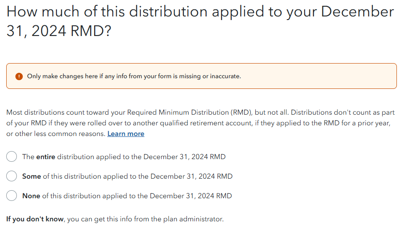Click the 'plan administrator' help sentence

click(115, 219)
